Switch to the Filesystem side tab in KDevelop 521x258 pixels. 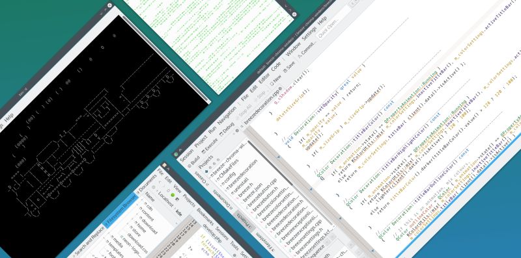[x=265, y=241]
